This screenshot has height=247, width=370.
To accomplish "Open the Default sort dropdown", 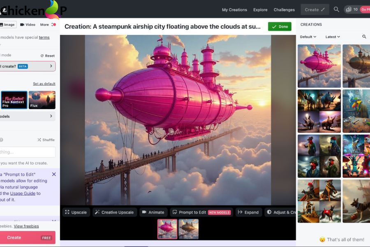I will pos(308,37).
